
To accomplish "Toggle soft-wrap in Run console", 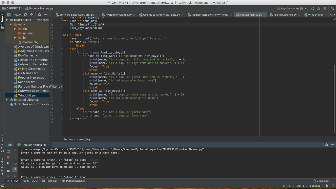I will (x=15, y=163).
